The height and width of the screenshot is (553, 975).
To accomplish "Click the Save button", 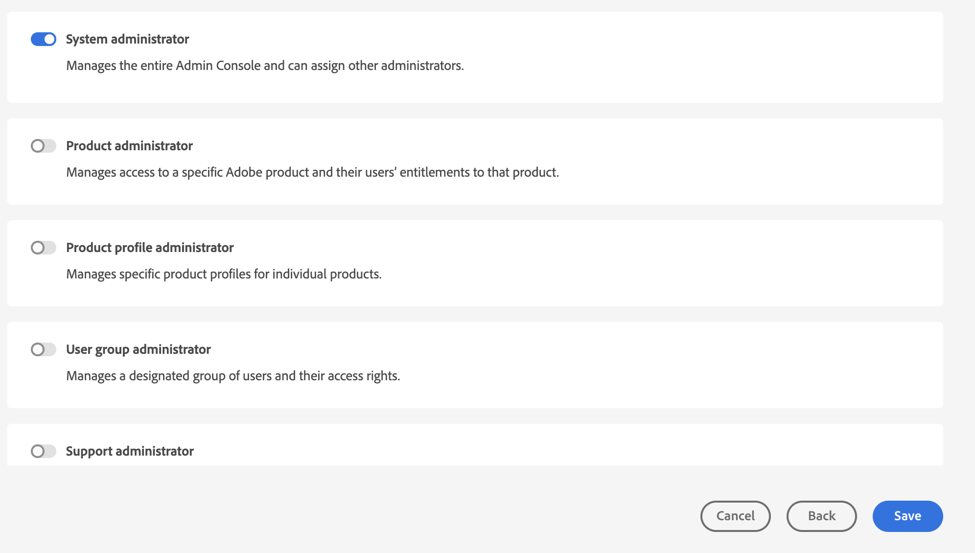I will click(x=907, y=516).
